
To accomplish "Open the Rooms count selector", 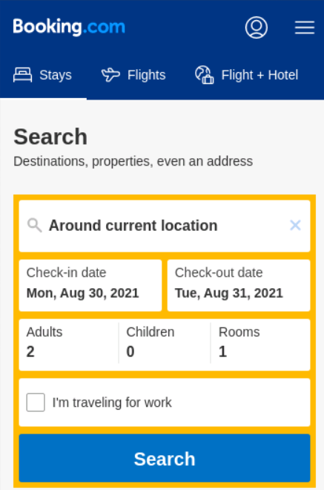I will (261, 344).
